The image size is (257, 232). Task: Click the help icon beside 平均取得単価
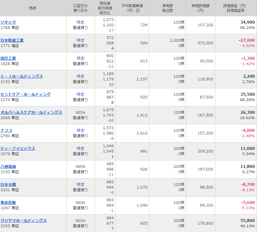tap(138, 11)
